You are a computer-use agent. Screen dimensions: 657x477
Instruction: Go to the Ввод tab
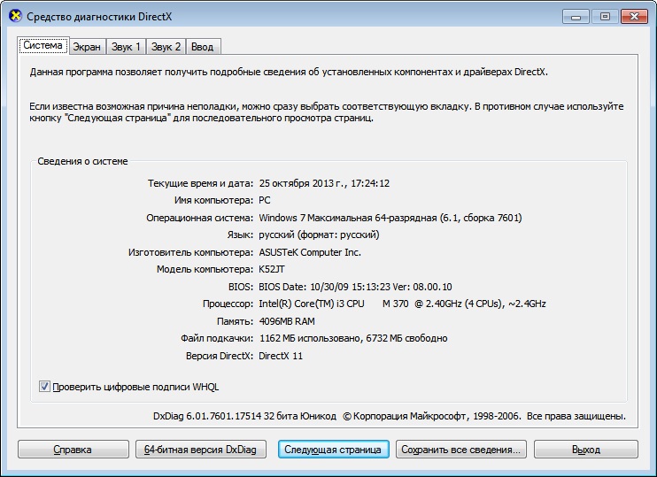pos(204,47)
